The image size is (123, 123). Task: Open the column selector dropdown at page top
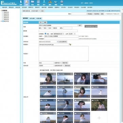[31, 11]
